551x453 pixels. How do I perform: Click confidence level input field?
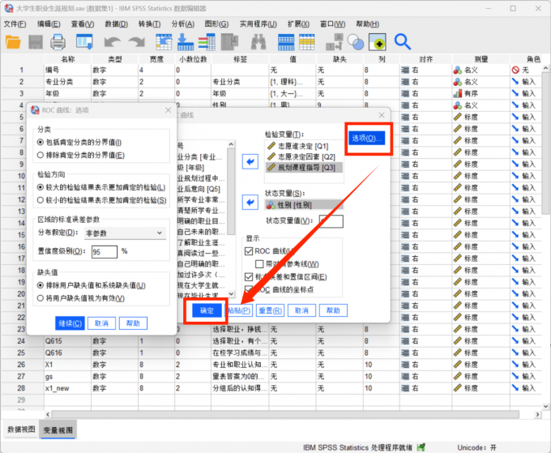pos(104,252)
